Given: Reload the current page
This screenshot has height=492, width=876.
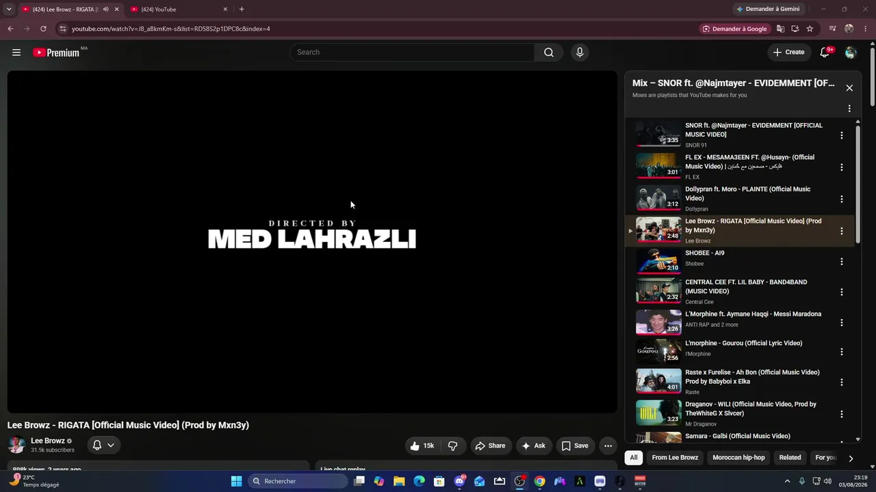Looking at the screenshot, I should pos(43,29).
